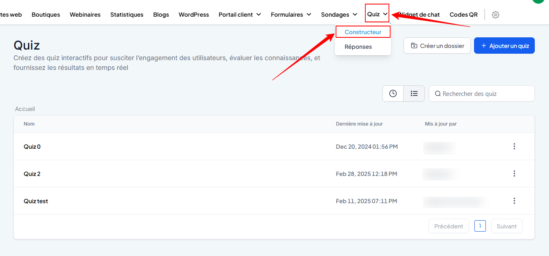Click date Dec 20, 2024 01:56 PM
549x256 pixels.
[x=367, y=147]
